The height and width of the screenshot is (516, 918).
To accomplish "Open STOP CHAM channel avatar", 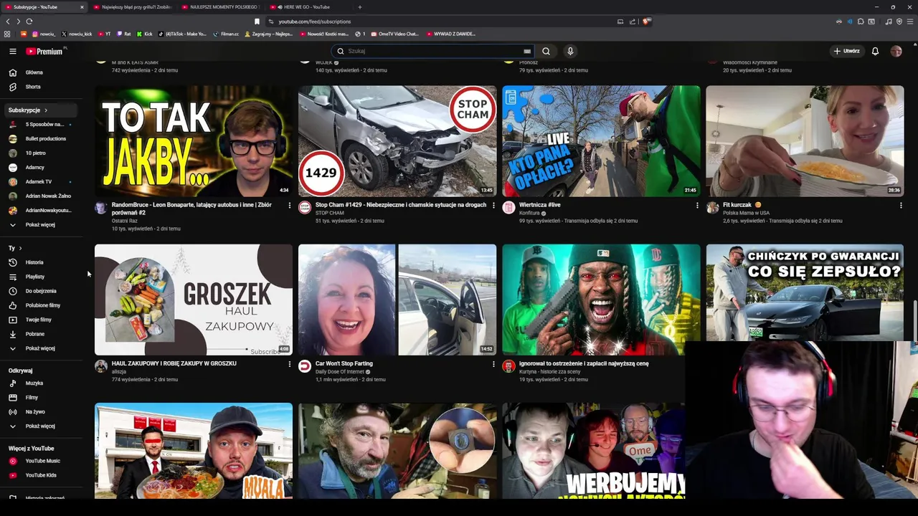I will [305, 208].
